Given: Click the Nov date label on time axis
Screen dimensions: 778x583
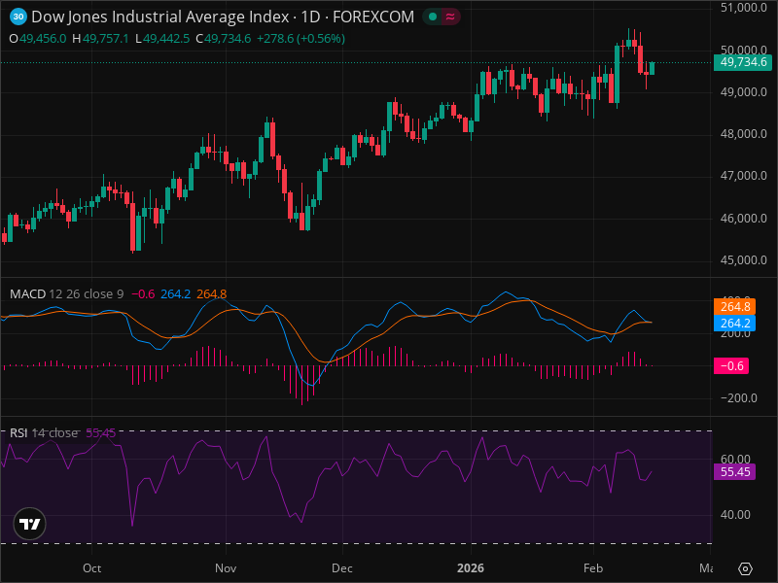Looking at the screenshot, I should [226, 568].
